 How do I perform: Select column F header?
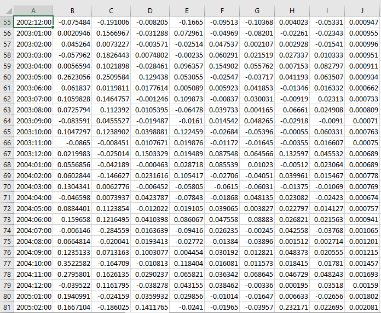pos(222,11)
